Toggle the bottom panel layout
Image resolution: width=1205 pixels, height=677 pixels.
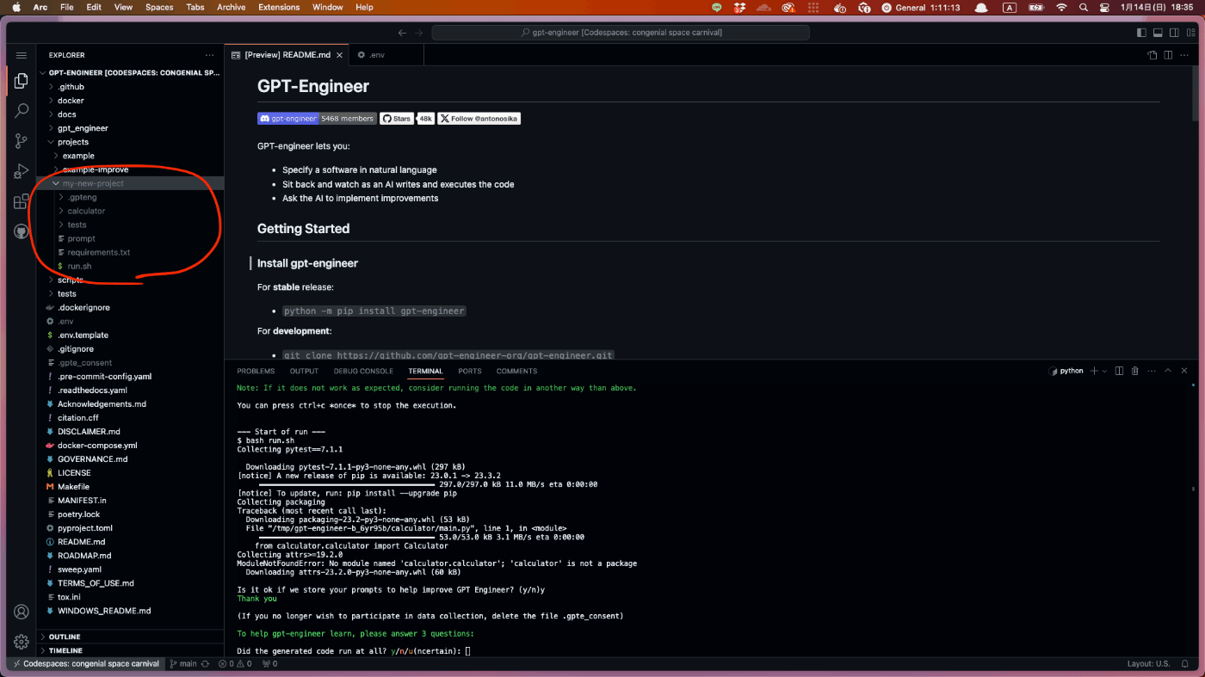(1156, 33)
